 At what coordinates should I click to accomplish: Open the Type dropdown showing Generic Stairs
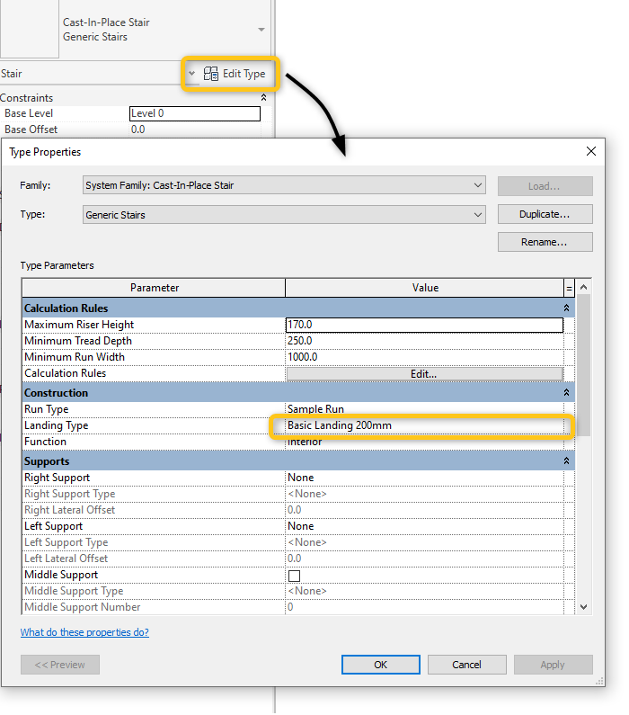[x=284, y=215]
